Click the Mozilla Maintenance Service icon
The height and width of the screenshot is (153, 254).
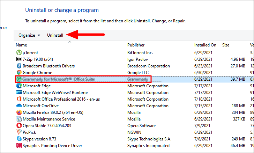(19, 119)
